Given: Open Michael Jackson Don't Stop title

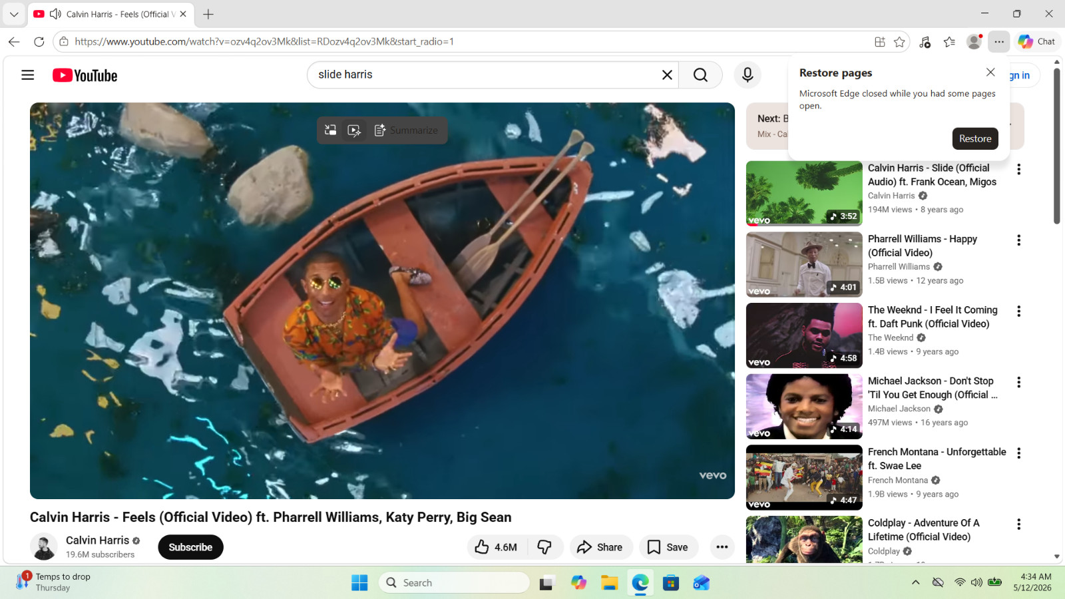Looking at the screenshot, I should point(933,388).
